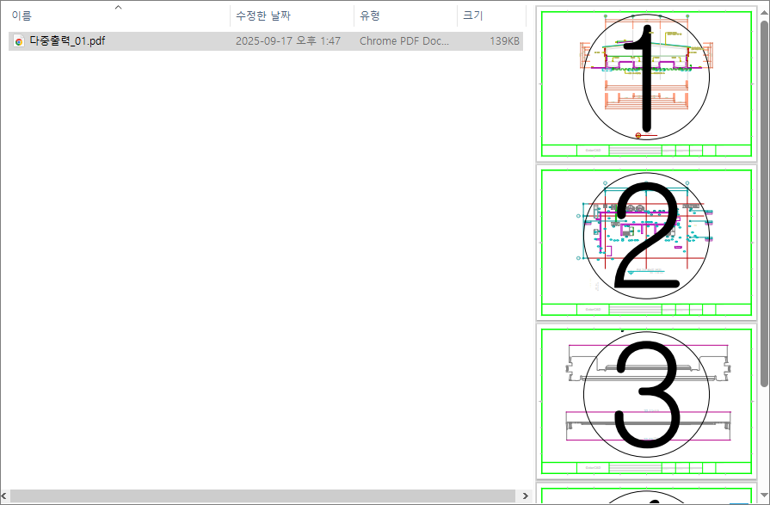Sort by 이름 column header
This screenshot has width=770, height=505.
pos(22,15)
